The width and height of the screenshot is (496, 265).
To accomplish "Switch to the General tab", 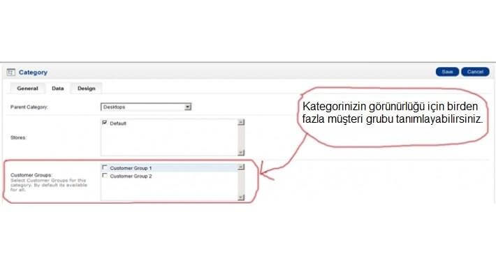I will point(27,89).
